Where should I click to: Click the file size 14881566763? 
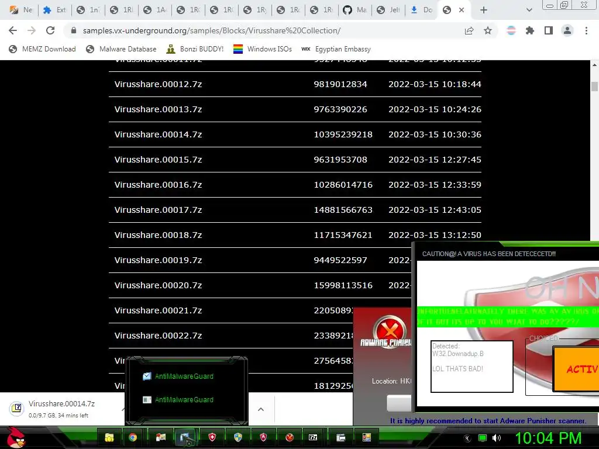(x=343, y=210)
